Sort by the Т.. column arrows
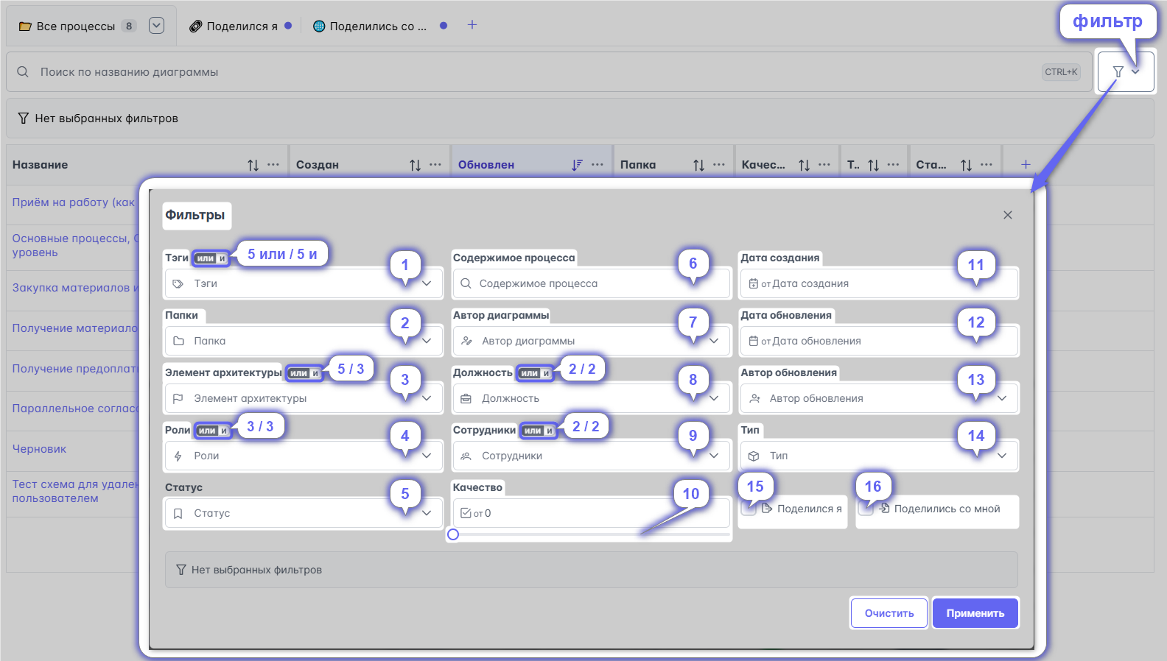The width and height of the screenshot is (1167, 661). 873,165
